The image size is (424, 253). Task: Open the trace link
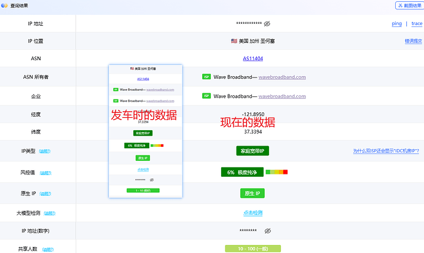tap(417, 23)
